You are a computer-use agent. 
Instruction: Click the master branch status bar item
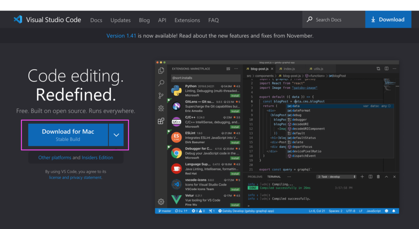coord(164,211)
